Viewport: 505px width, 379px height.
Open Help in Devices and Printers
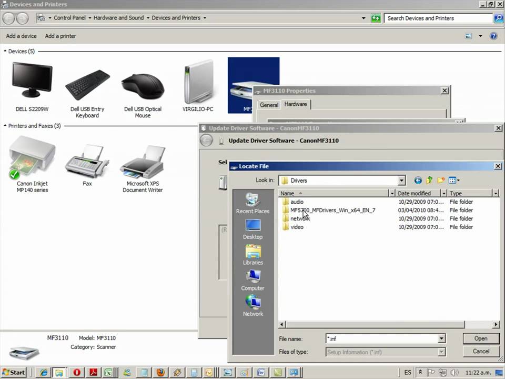coord(493,36)
